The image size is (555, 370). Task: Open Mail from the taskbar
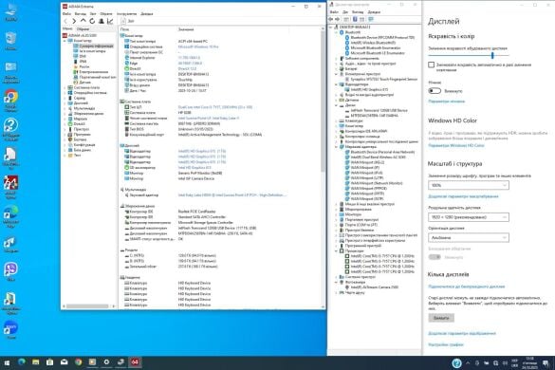[65, 362]
